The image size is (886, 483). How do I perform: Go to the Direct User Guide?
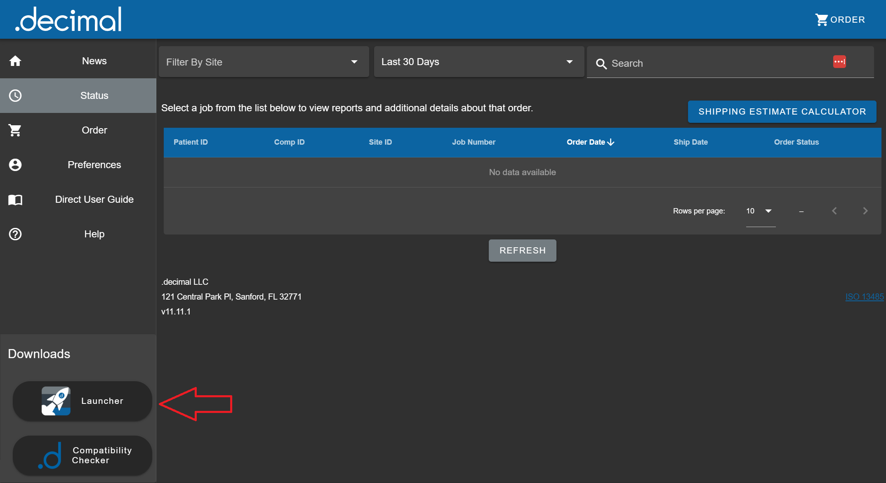point(94,199)
